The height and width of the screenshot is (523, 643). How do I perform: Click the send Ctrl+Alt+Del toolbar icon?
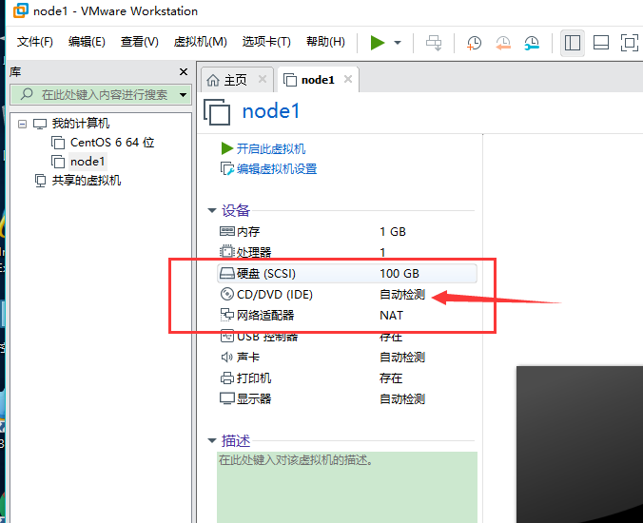434,43
